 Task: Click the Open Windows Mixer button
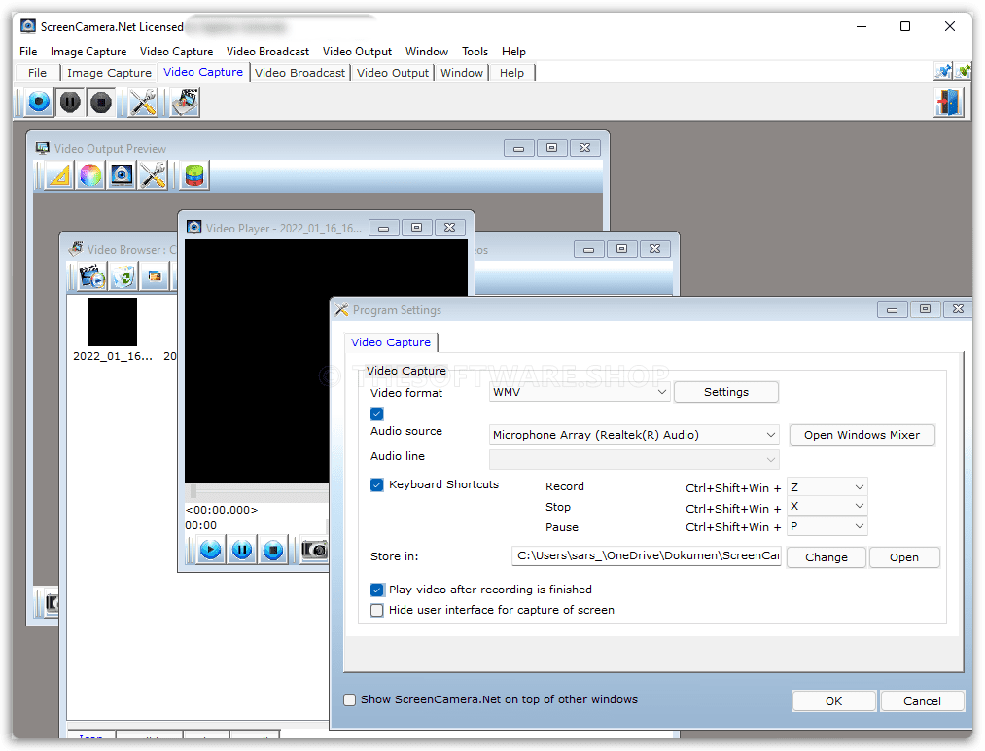(x=862, y=435)
